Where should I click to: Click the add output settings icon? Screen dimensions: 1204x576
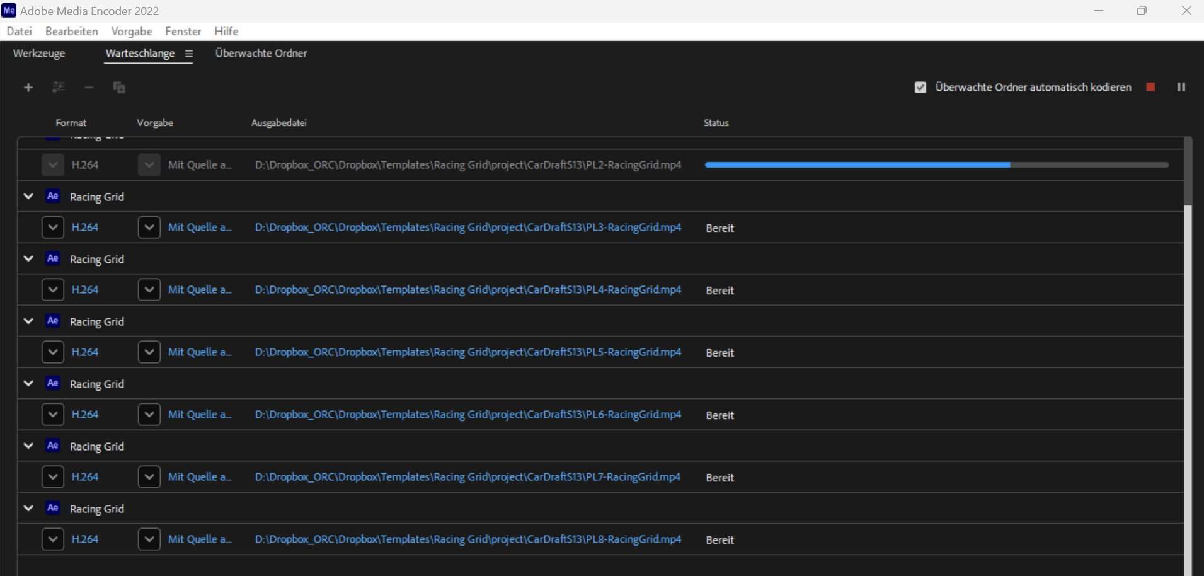(x=59, y=88)
